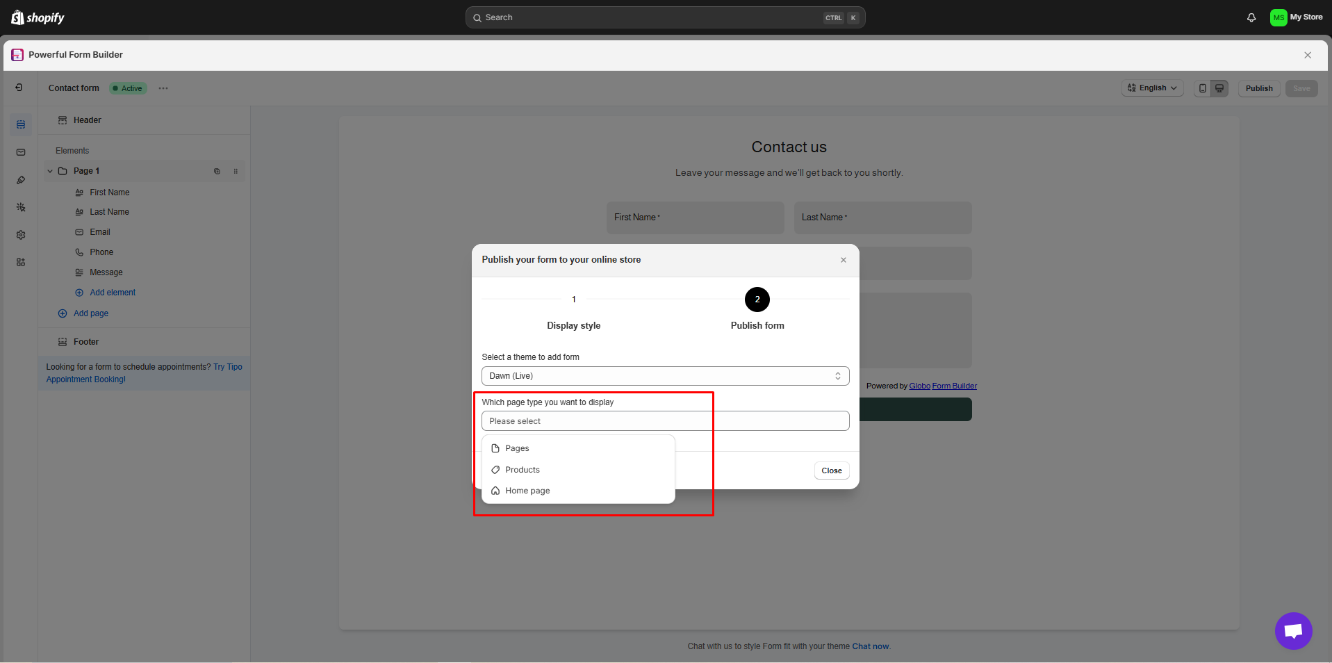The width and height of the screenshot is (1332, 663).
Task: Open the notifications bell icon
Action: point(1251,17)
